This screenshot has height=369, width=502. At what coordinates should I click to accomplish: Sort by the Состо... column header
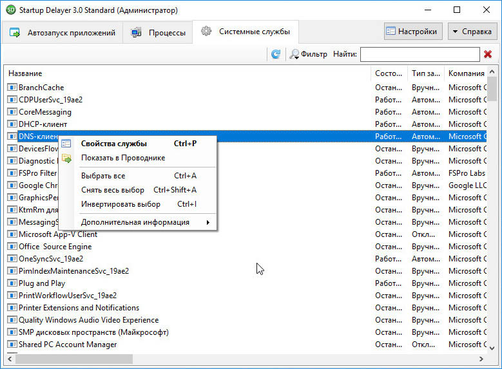[389, 73]
